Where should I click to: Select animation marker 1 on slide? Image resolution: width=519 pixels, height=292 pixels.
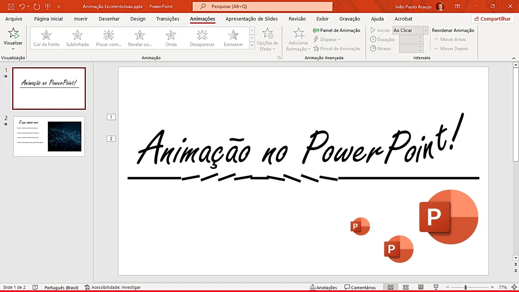(111, 117)
